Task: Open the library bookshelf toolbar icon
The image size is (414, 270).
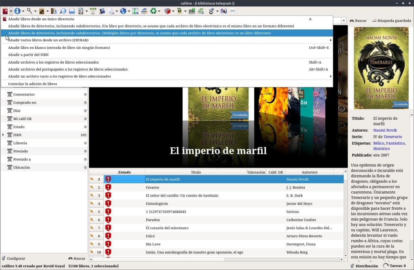Action: click(54, 11)
